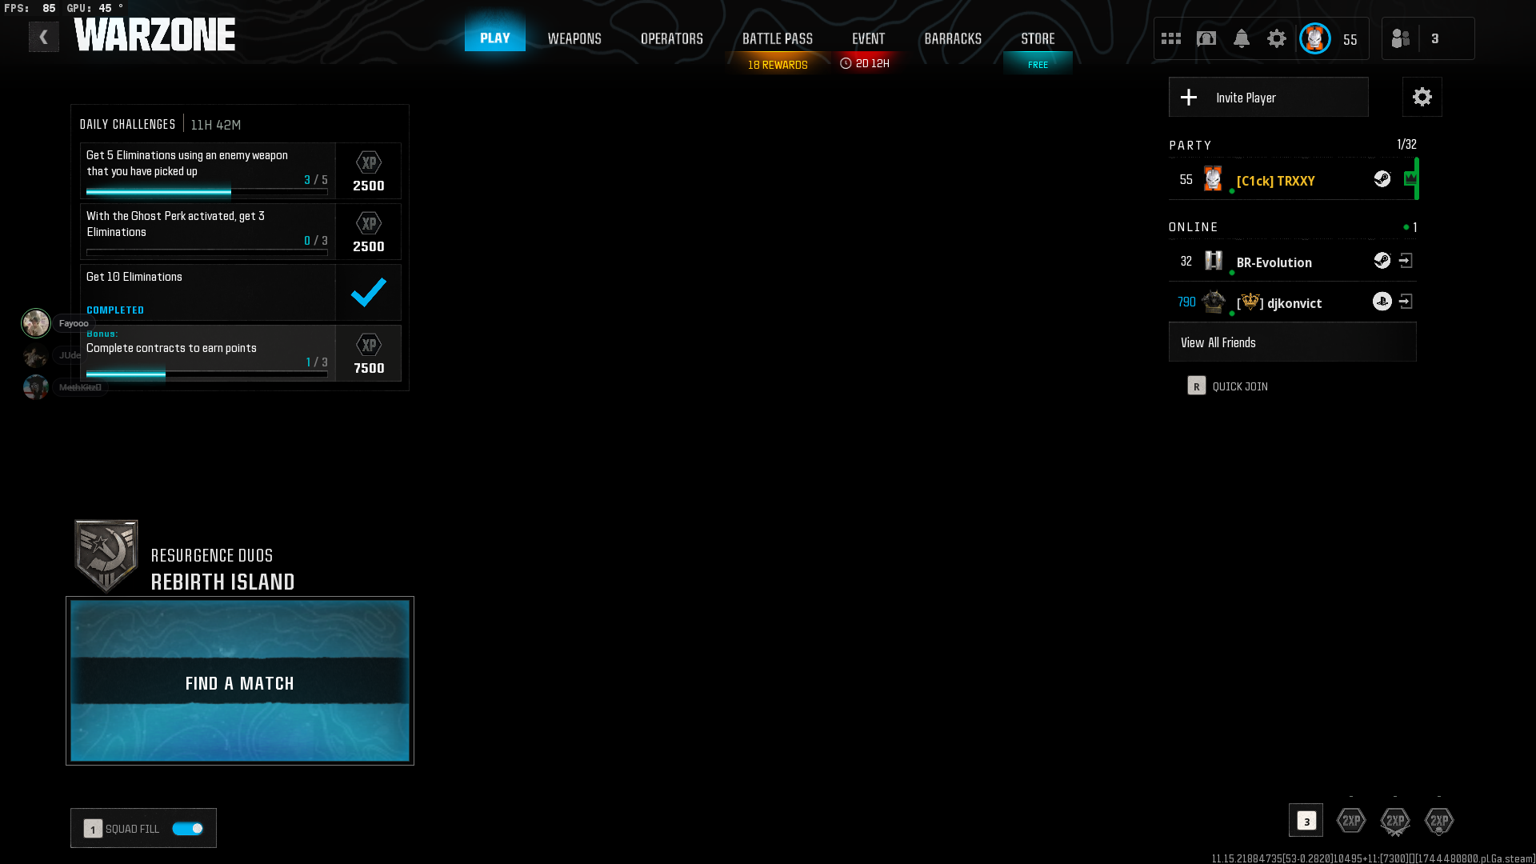
Task: Click the FREE label under Store
Action: pyautogui.click(x=1038, y=65)
